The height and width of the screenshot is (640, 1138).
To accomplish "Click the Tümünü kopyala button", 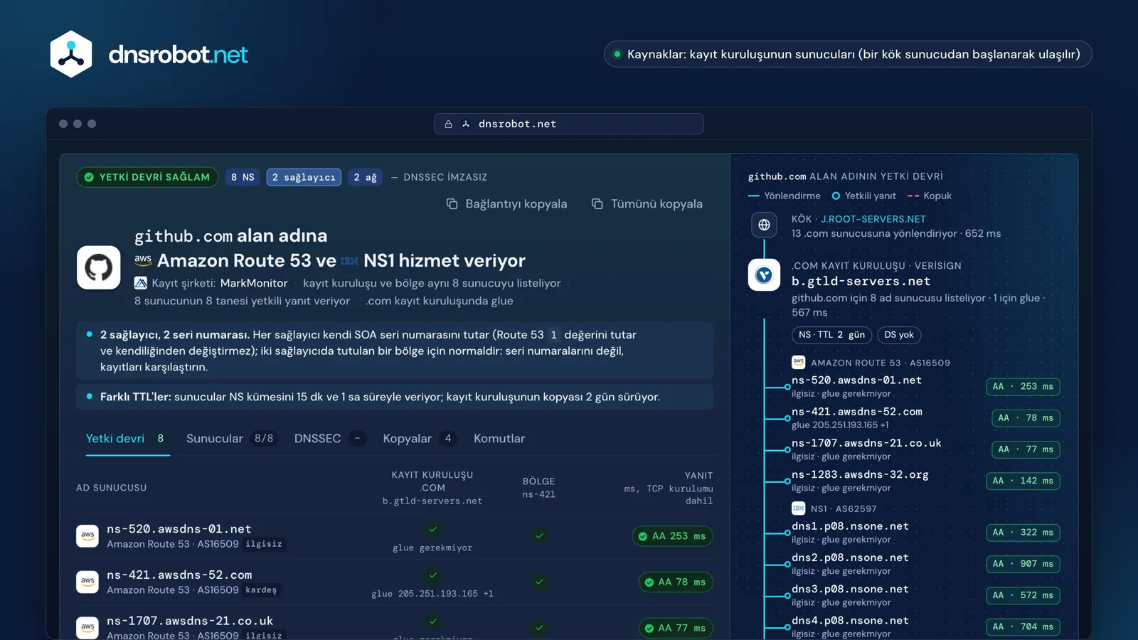I will click(x=647, y=204).
